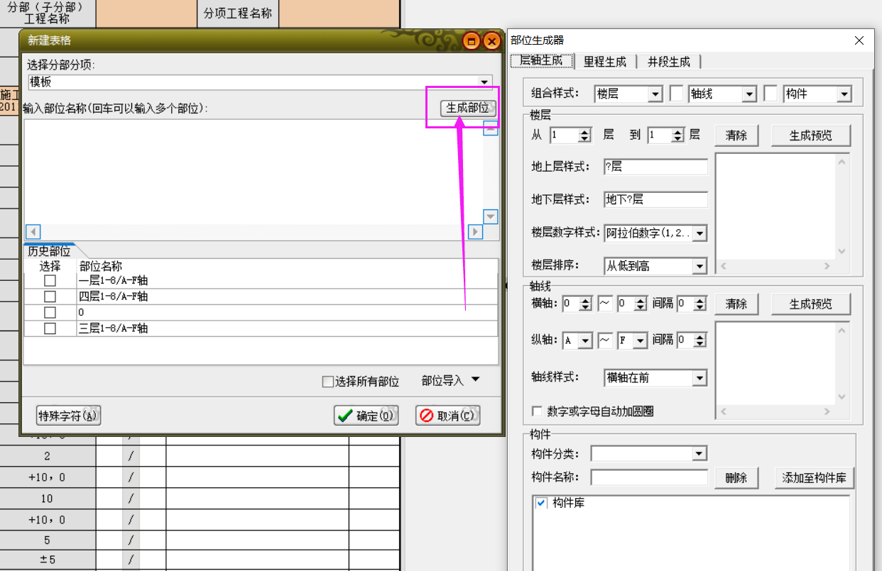Click the 生成部位 button
Screen dimensions: 882x571
467,108
